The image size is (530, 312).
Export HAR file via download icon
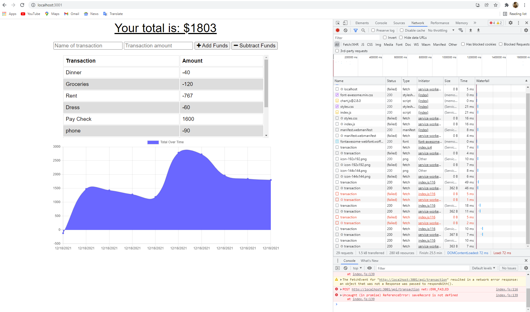pos(478,30)
